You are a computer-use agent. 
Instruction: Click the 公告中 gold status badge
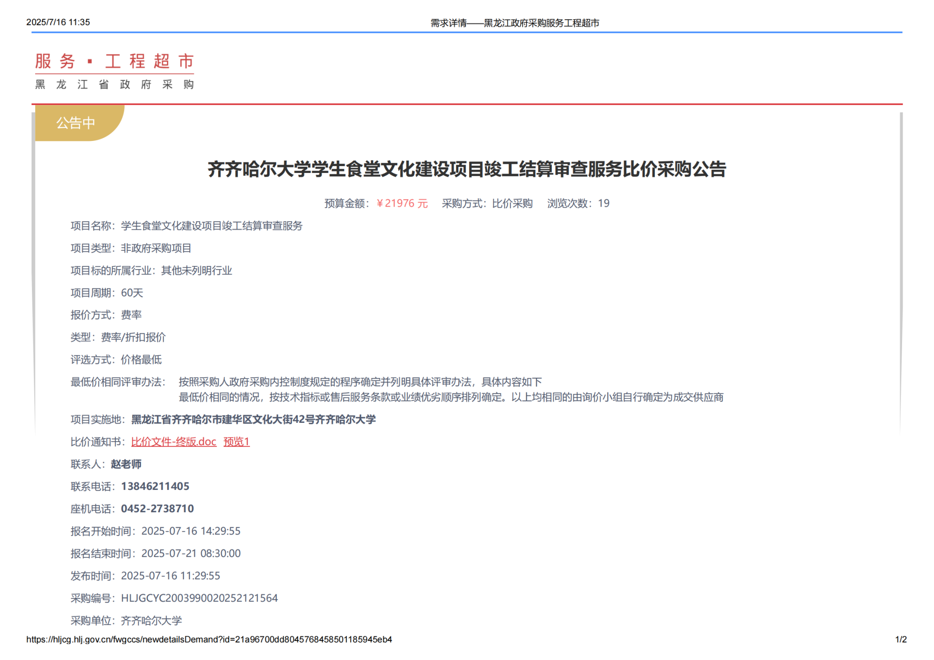[76, 123]
